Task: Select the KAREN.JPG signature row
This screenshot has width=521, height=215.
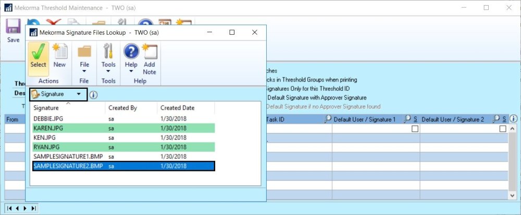Action: (x=123, y=128)
